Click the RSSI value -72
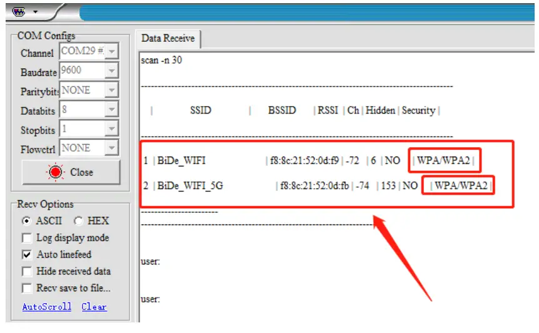The image size is (539, 333). (x=352, y=160)
